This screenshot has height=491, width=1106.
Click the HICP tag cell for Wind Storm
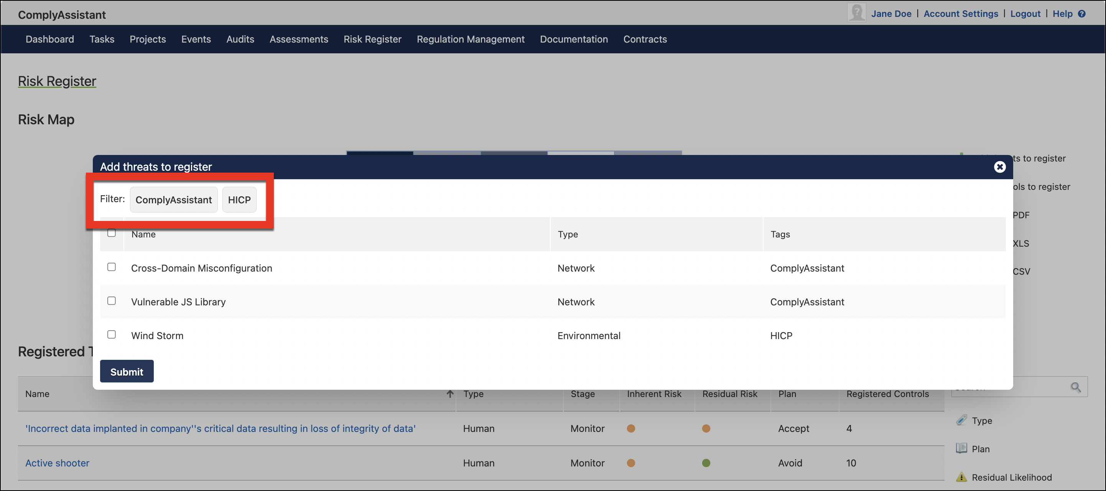click(781, 336)
